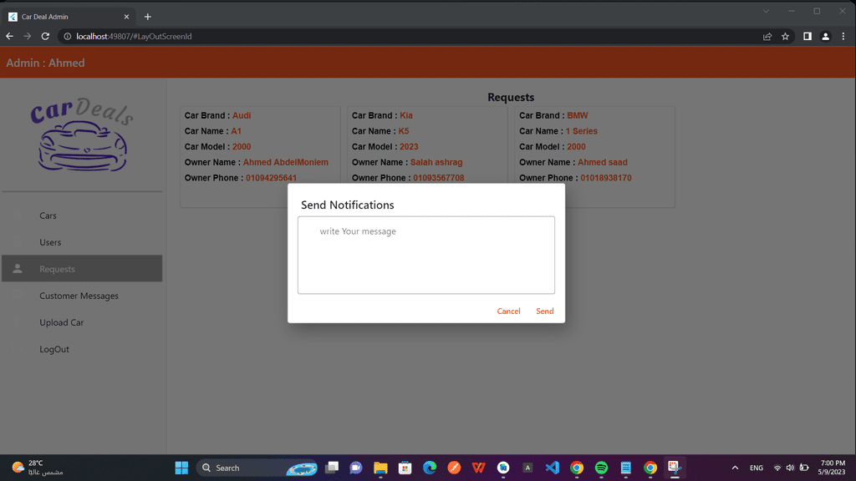Click the 'Send Notifications' dialog title

[x=347, y=205]
